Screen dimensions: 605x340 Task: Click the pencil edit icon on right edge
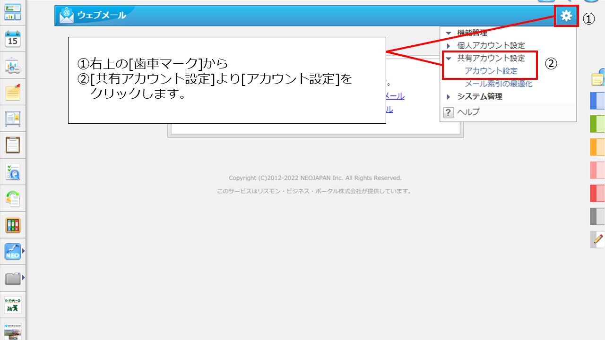point(598,239)
